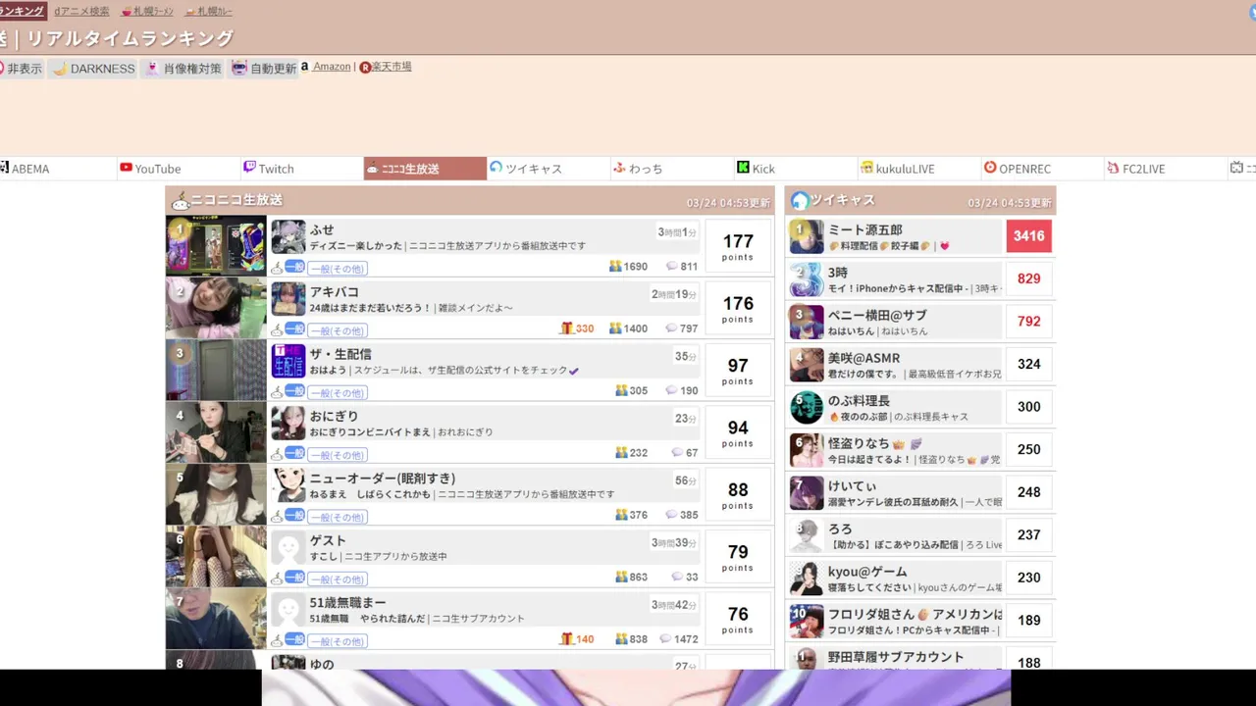Click 野田草履サブアカウント channel name

click(x=896, y=657)
